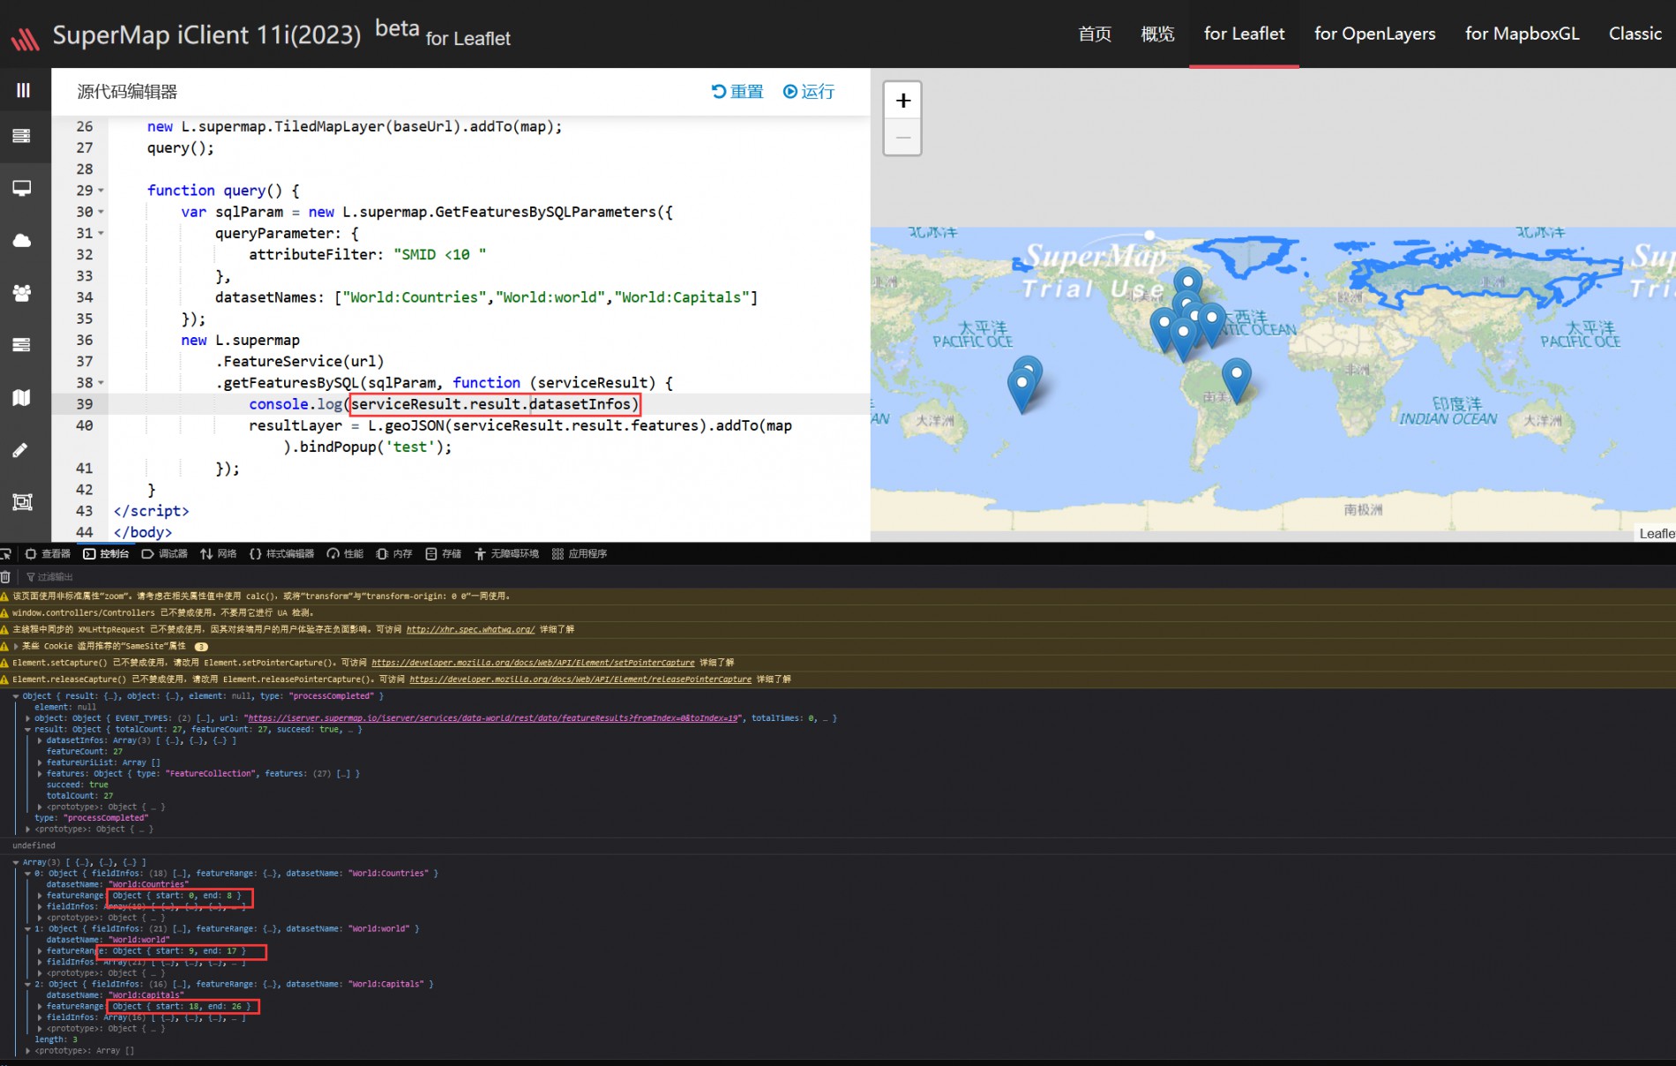Fold code at line 31 arrow
1676x1066 pixels.
101,233
